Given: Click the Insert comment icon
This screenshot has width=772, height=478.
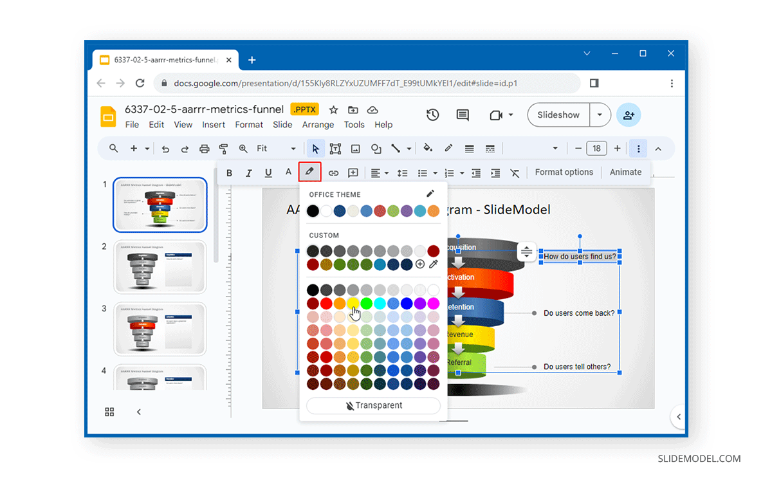Looking at the screenshot, I should [x=353, y=172].
